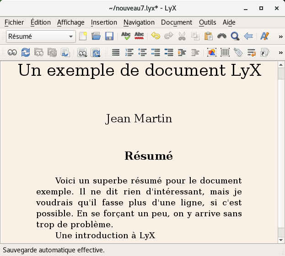Insert a citation icon
285x256 pixels.
pyautogui.click(x=264, y=52)
